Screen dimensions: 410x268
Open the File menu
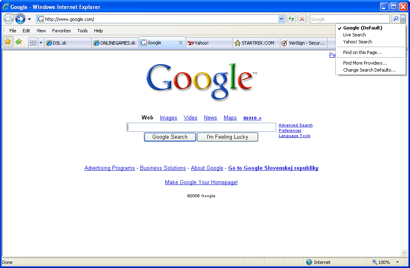tap(13, 31)
